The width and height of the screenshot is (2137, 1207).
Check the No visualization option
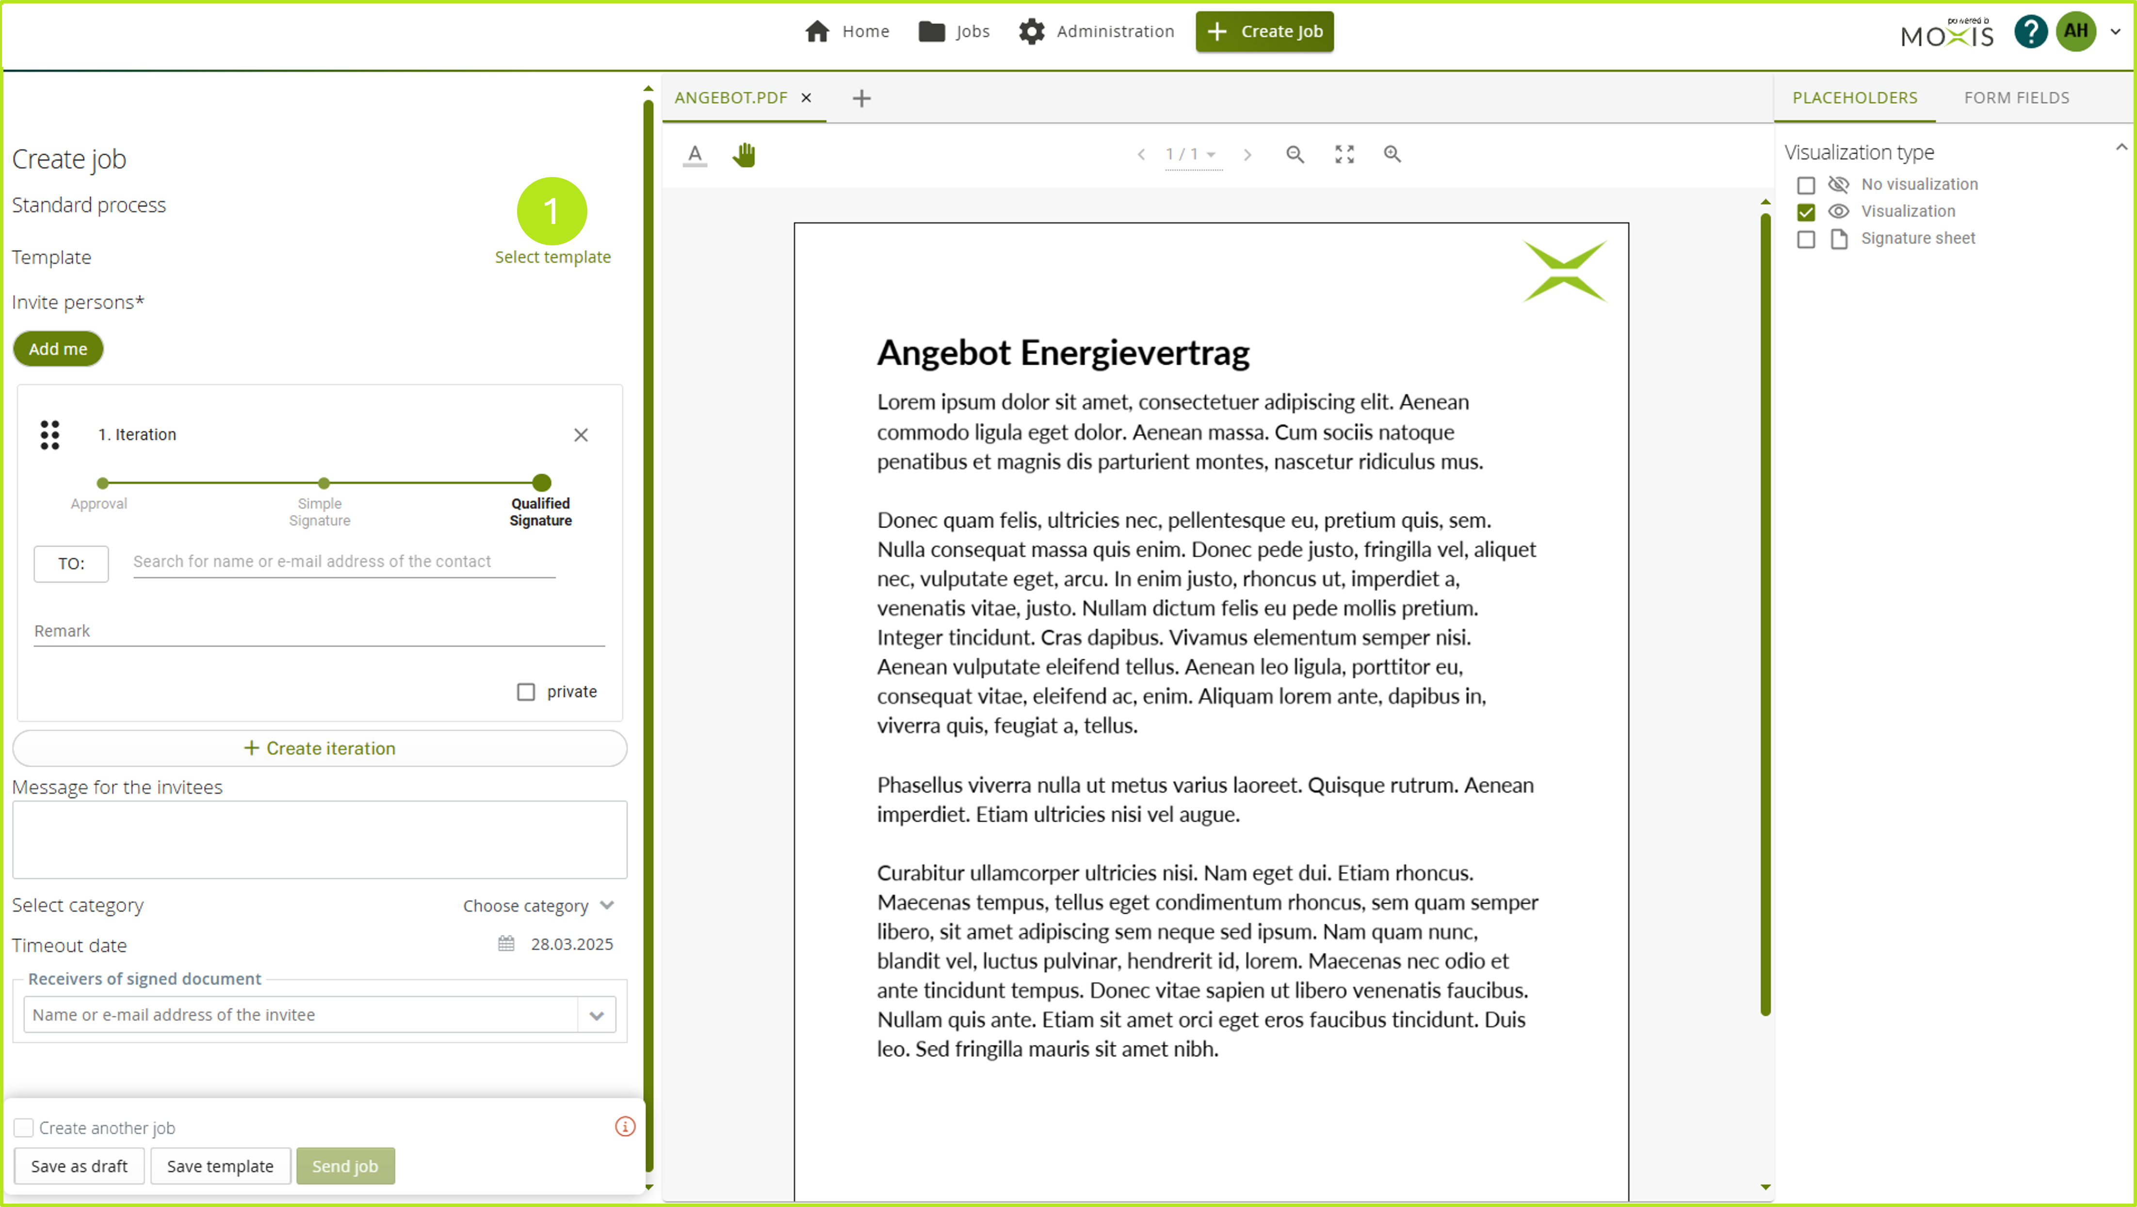pyautogui.click(x=1806, y=185)
